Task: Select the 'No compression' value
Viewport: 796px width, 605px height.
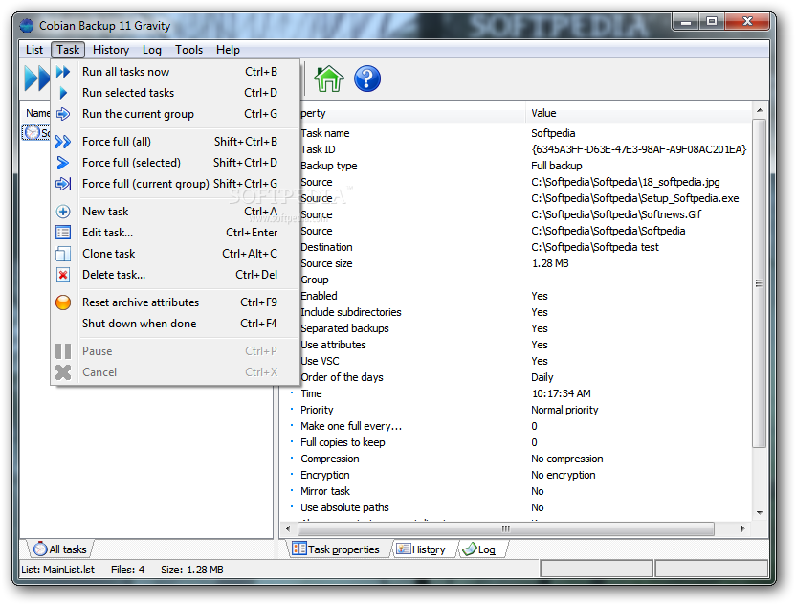Action: tap(567, 459)
